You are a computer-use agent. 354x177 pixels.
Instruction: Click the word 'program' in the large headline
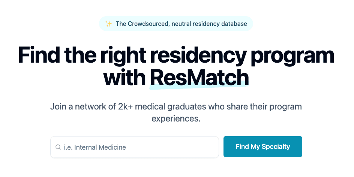click(292, 55)
